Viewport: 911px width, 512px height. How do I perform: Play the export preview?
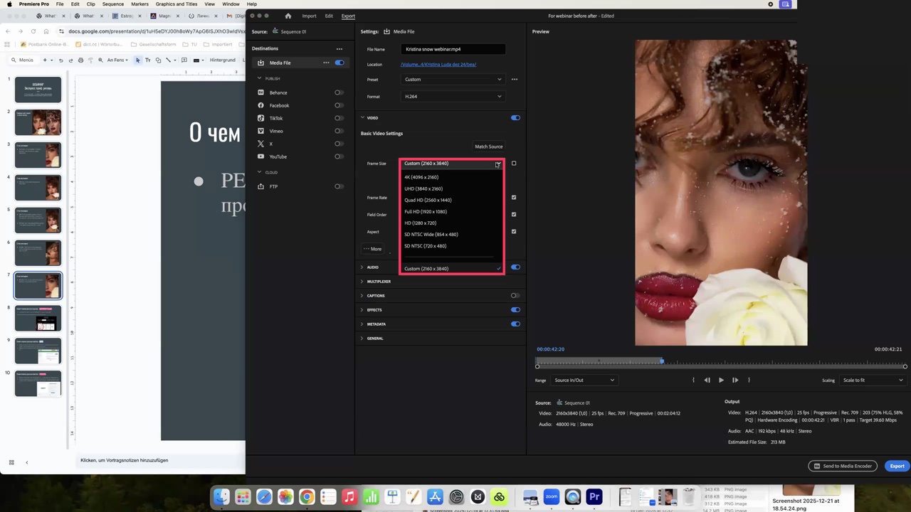721,380
